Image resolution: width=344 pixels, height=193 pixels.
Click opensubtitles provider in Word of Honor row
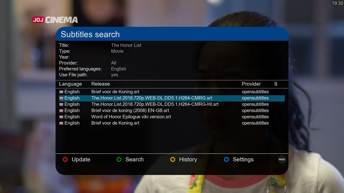pyautogui.click(x=255, y=117)
